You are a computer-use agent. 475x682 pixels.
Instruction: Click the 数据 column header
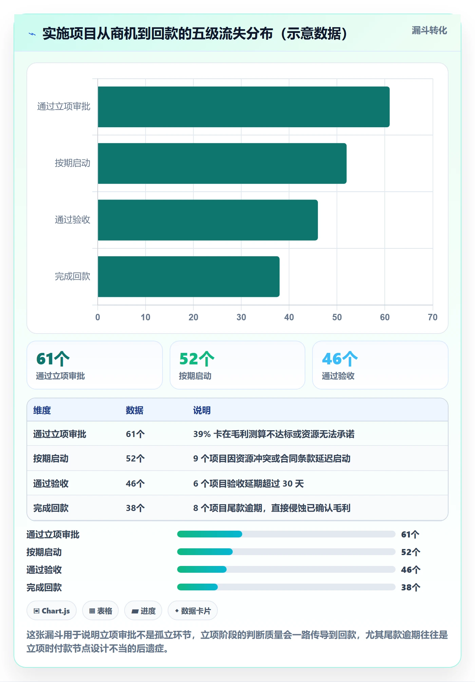tap(135, 410)
